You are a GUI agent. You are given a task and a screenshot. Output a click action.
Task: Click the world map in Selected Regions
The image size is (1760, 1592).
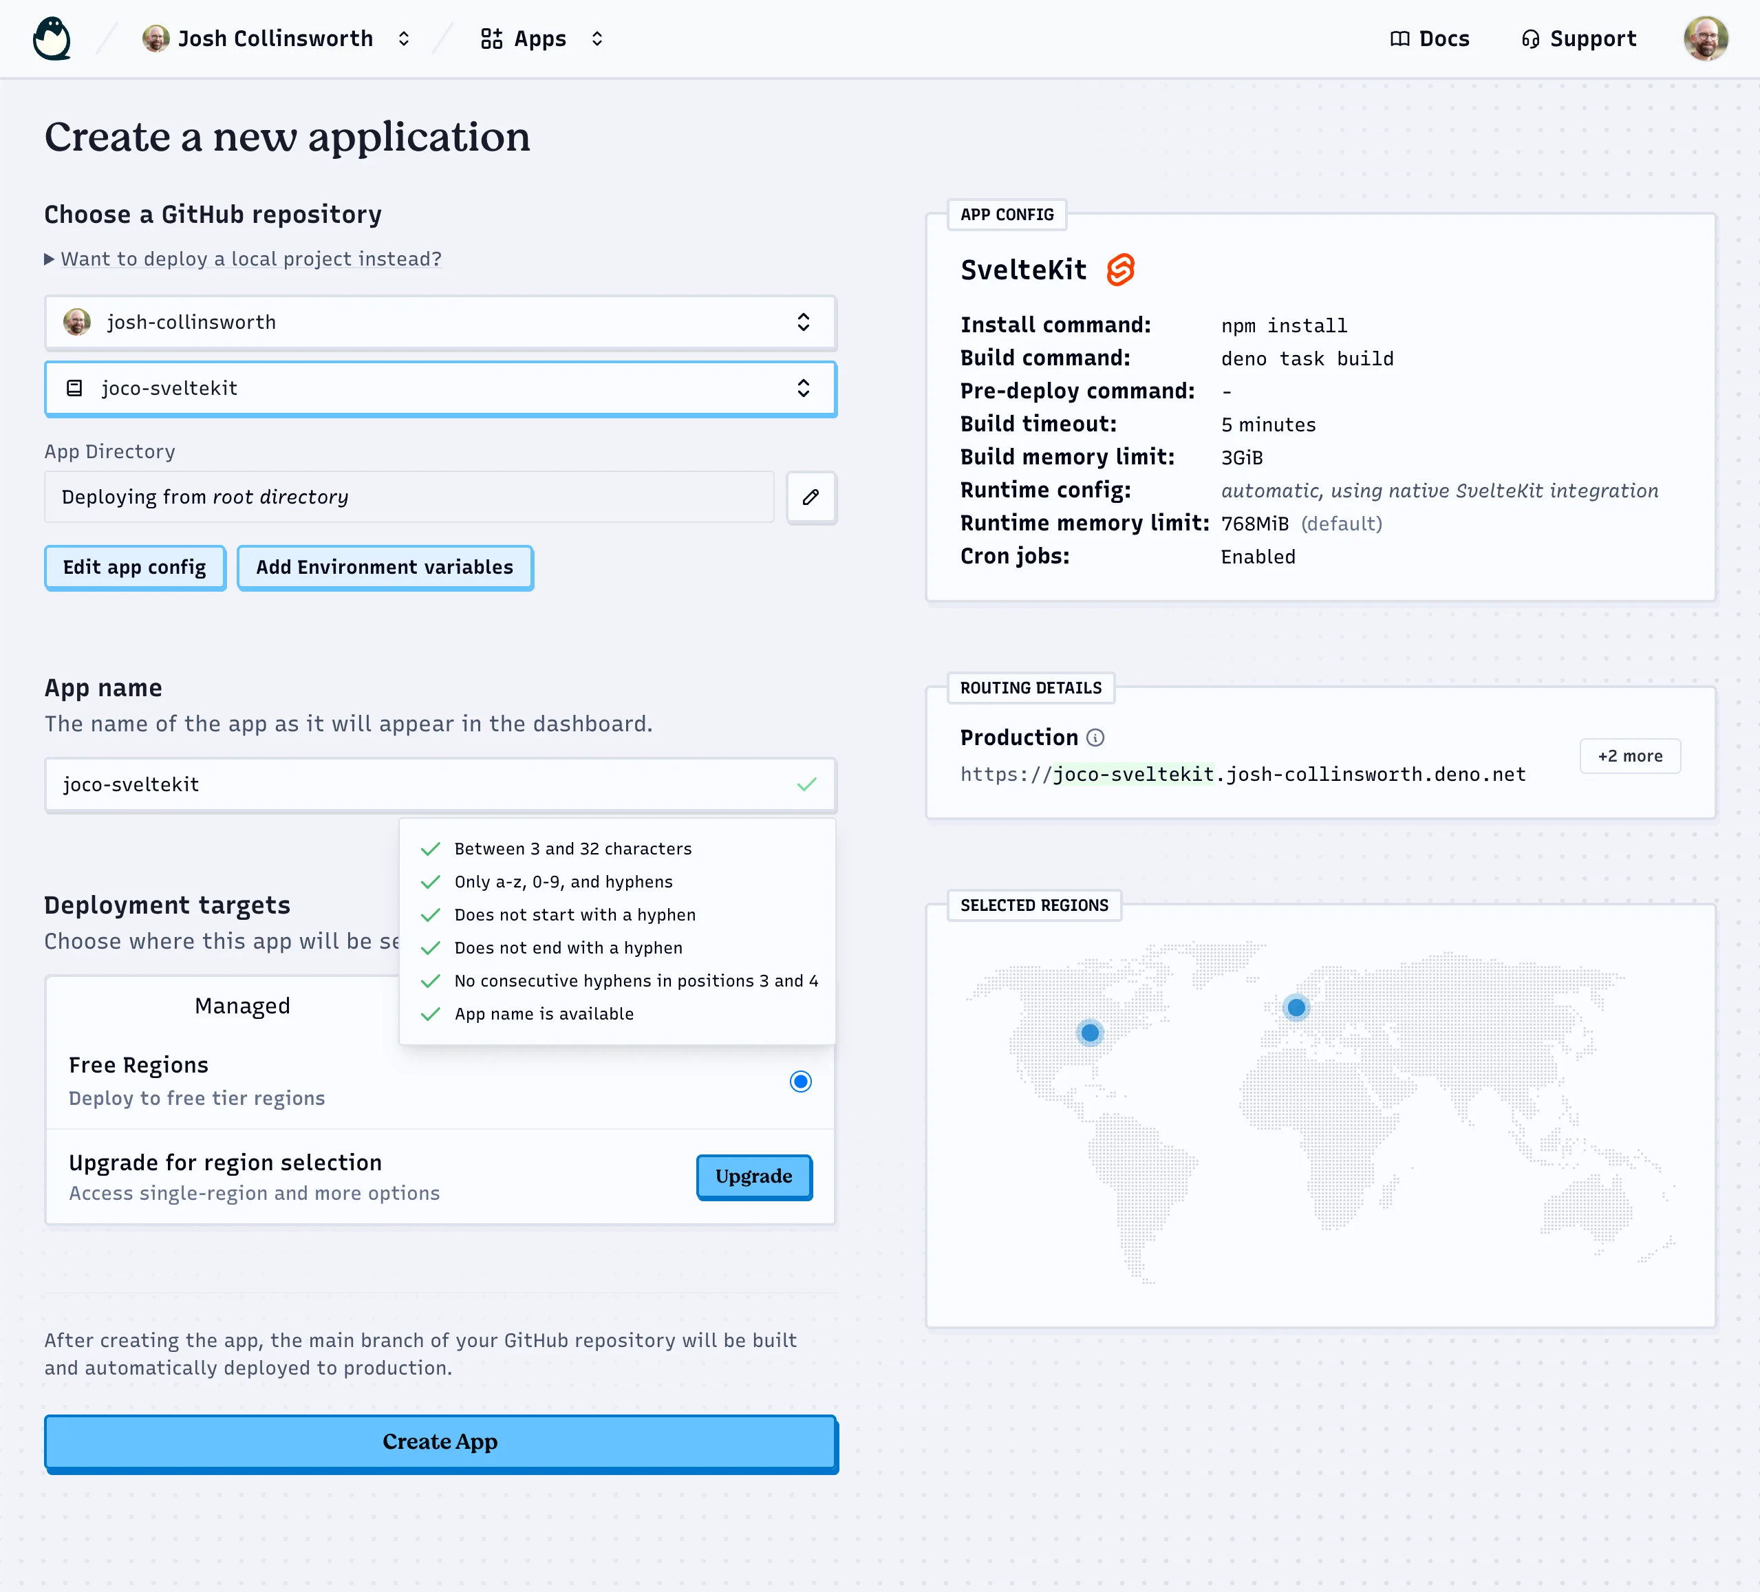[1320, 1113]
